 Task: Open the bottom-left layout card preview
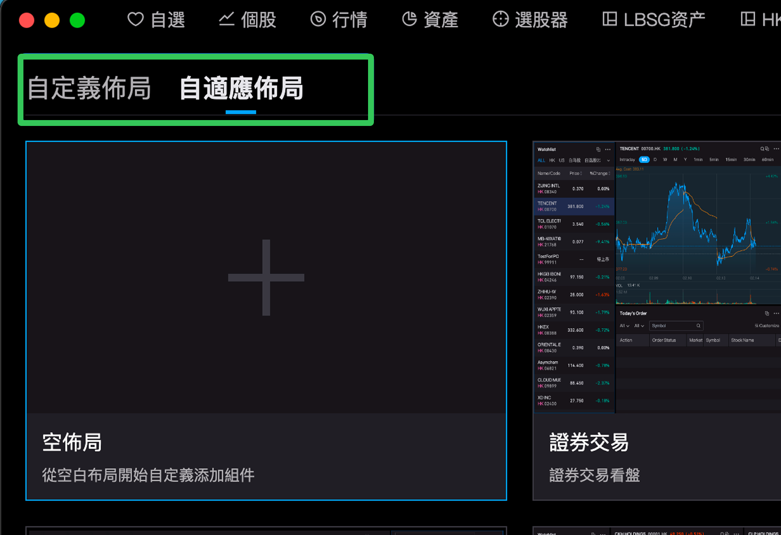266,531
